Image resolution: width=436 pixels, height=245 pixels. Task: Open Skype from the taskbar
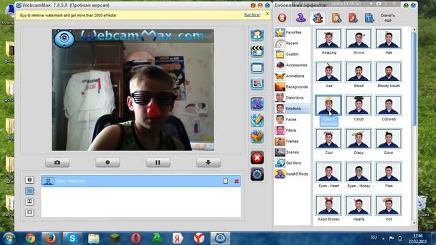click(x=72, y=238)
